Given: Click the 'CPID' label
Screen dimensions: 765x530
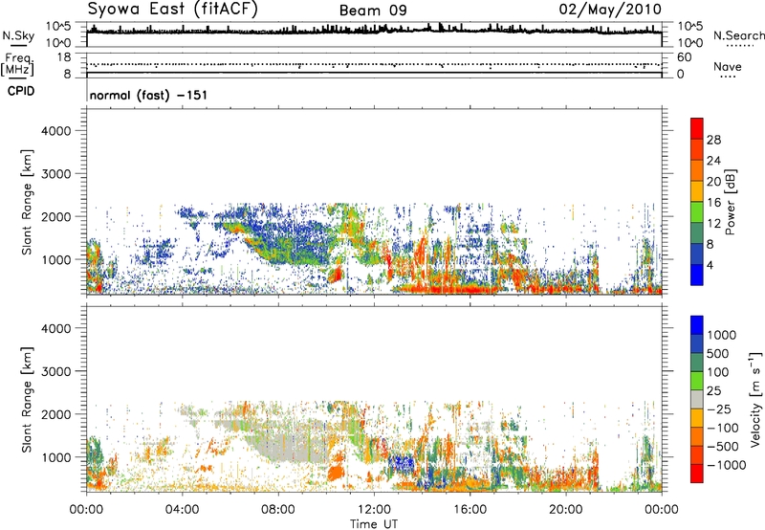Looking at the screenshot, I should tap(21, 91).
